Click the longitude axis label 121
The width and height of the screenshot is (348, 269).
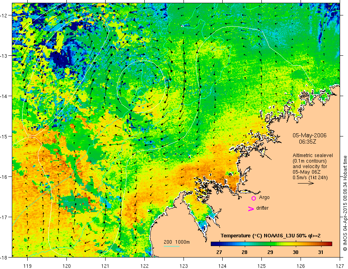(x=105, y=266)
